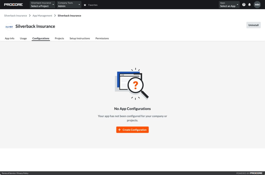This screenshot has width=265, height=175.
Task: Click the 'Your app has not been configured' message
Action: click(132, 118)
